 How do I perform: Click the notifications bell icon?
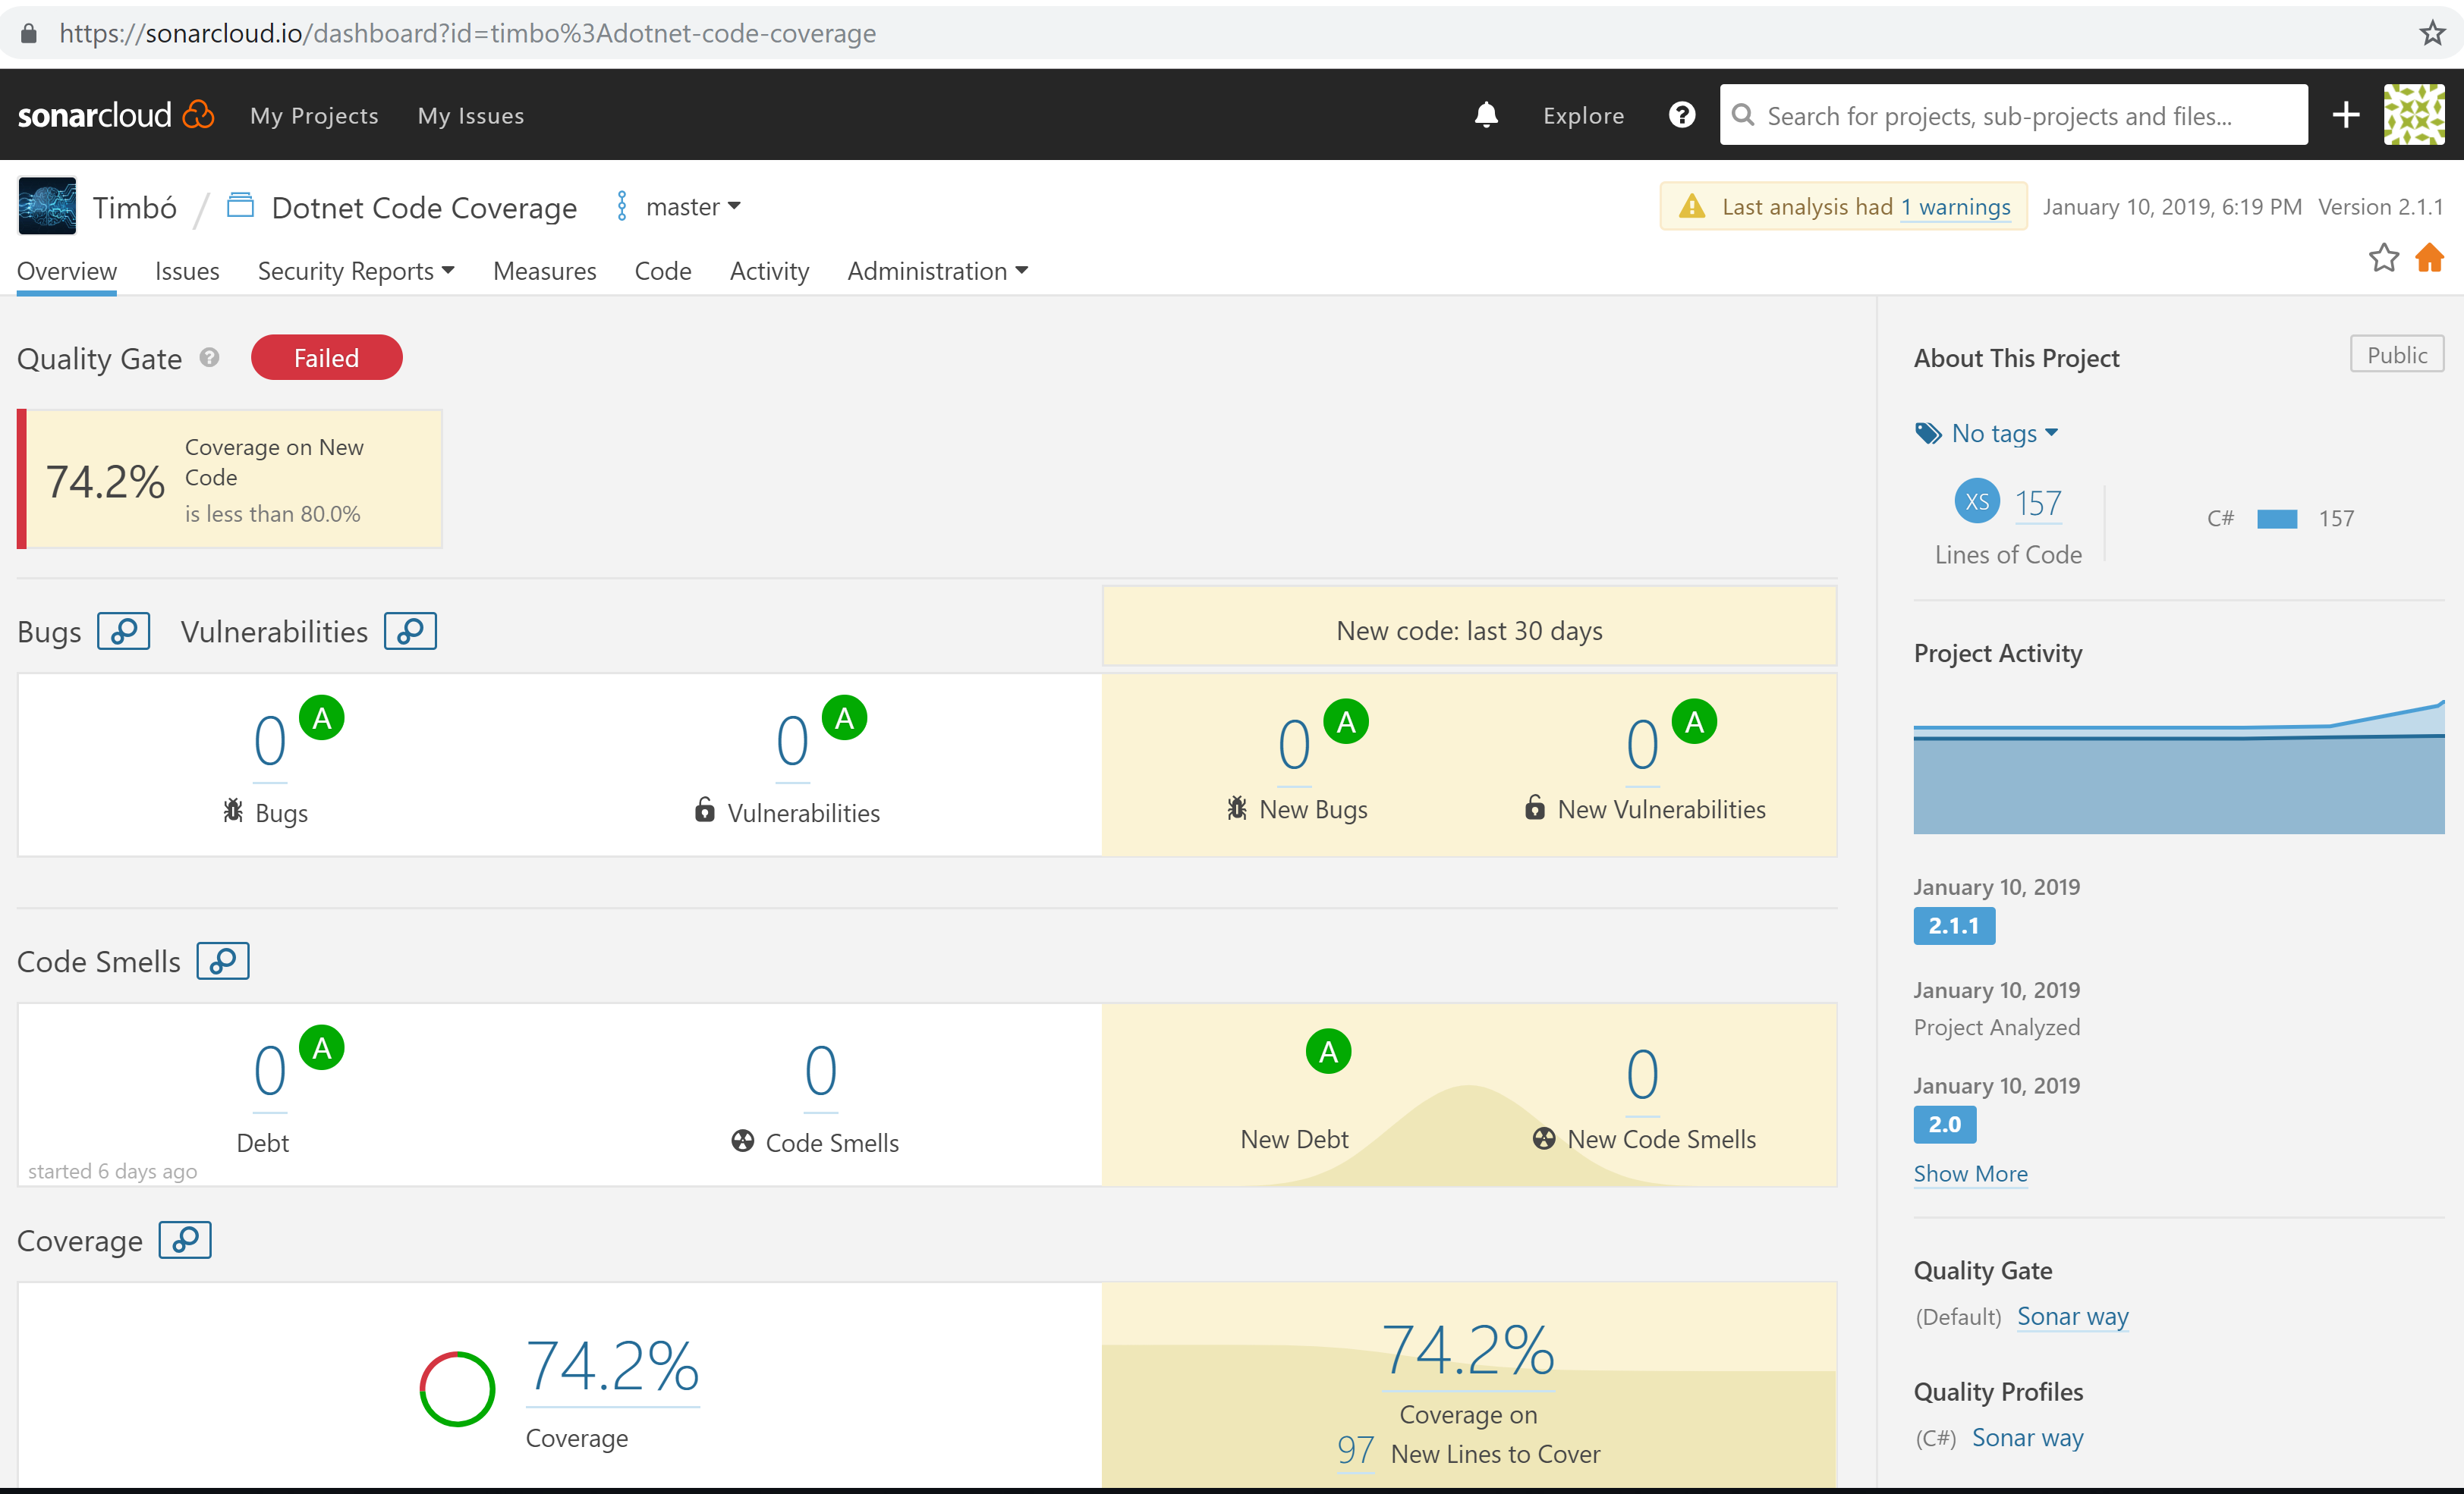point(1486,115)
